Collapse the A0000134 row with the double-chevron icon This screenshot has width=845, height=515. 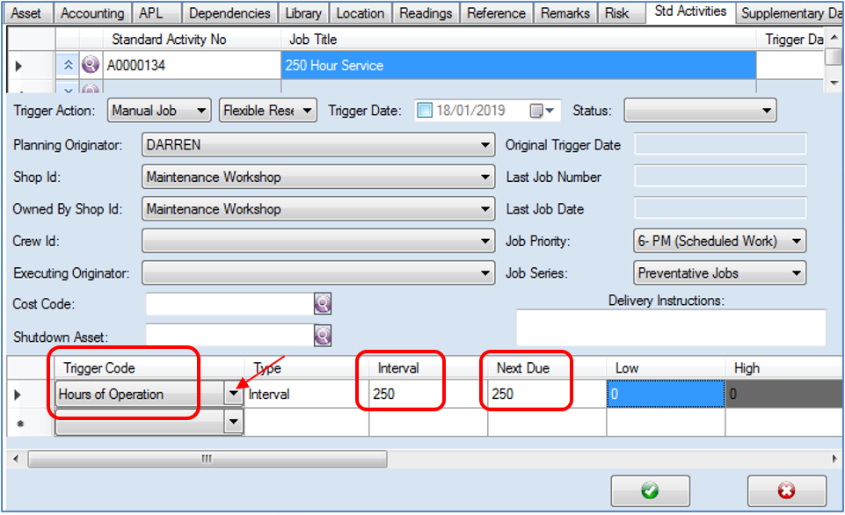pos(68,65)
